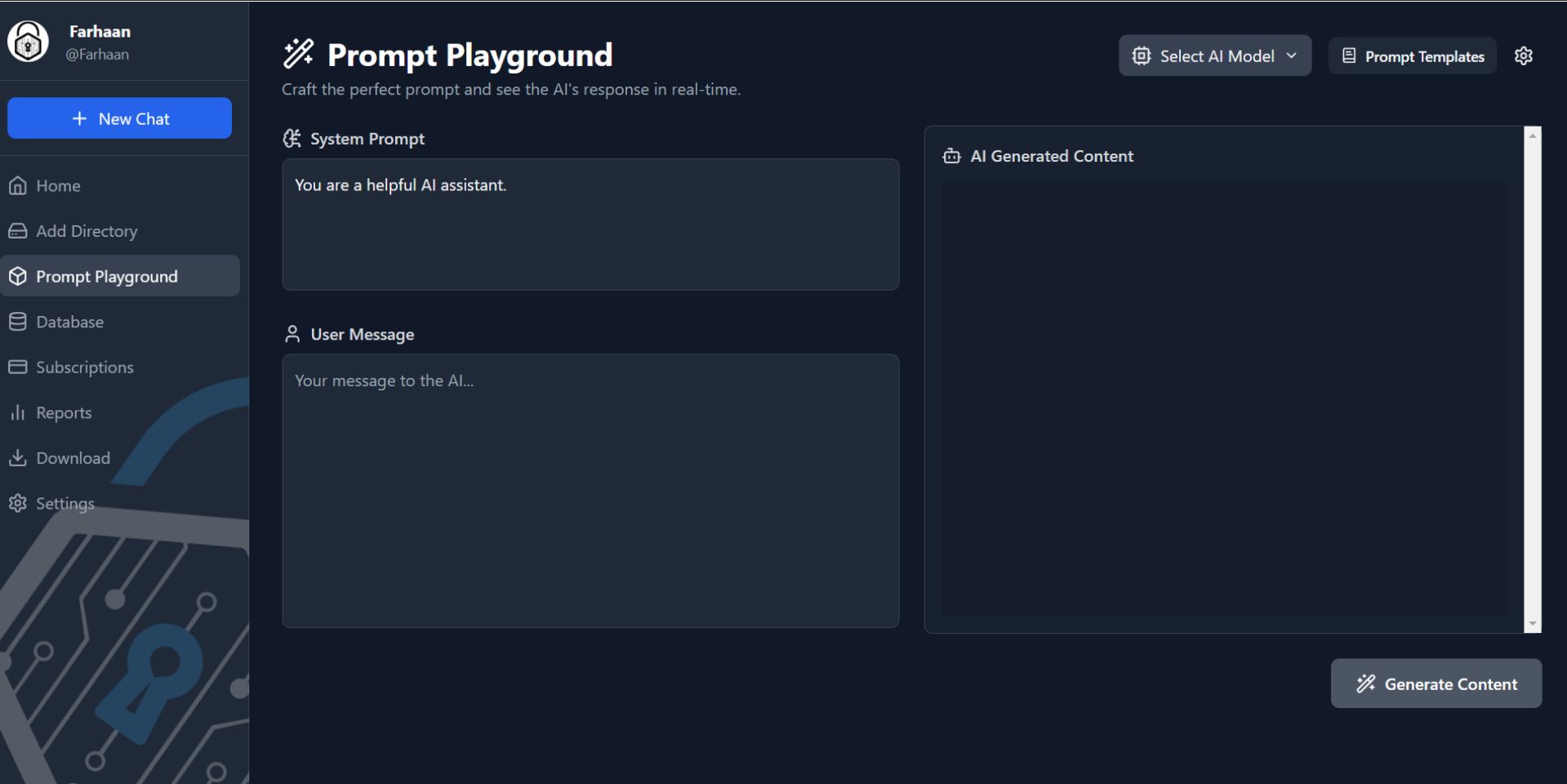The width and height of the screenshot is (1567, 784).
Task: Click the settings gear icon in header
Action: point(1523,56)
